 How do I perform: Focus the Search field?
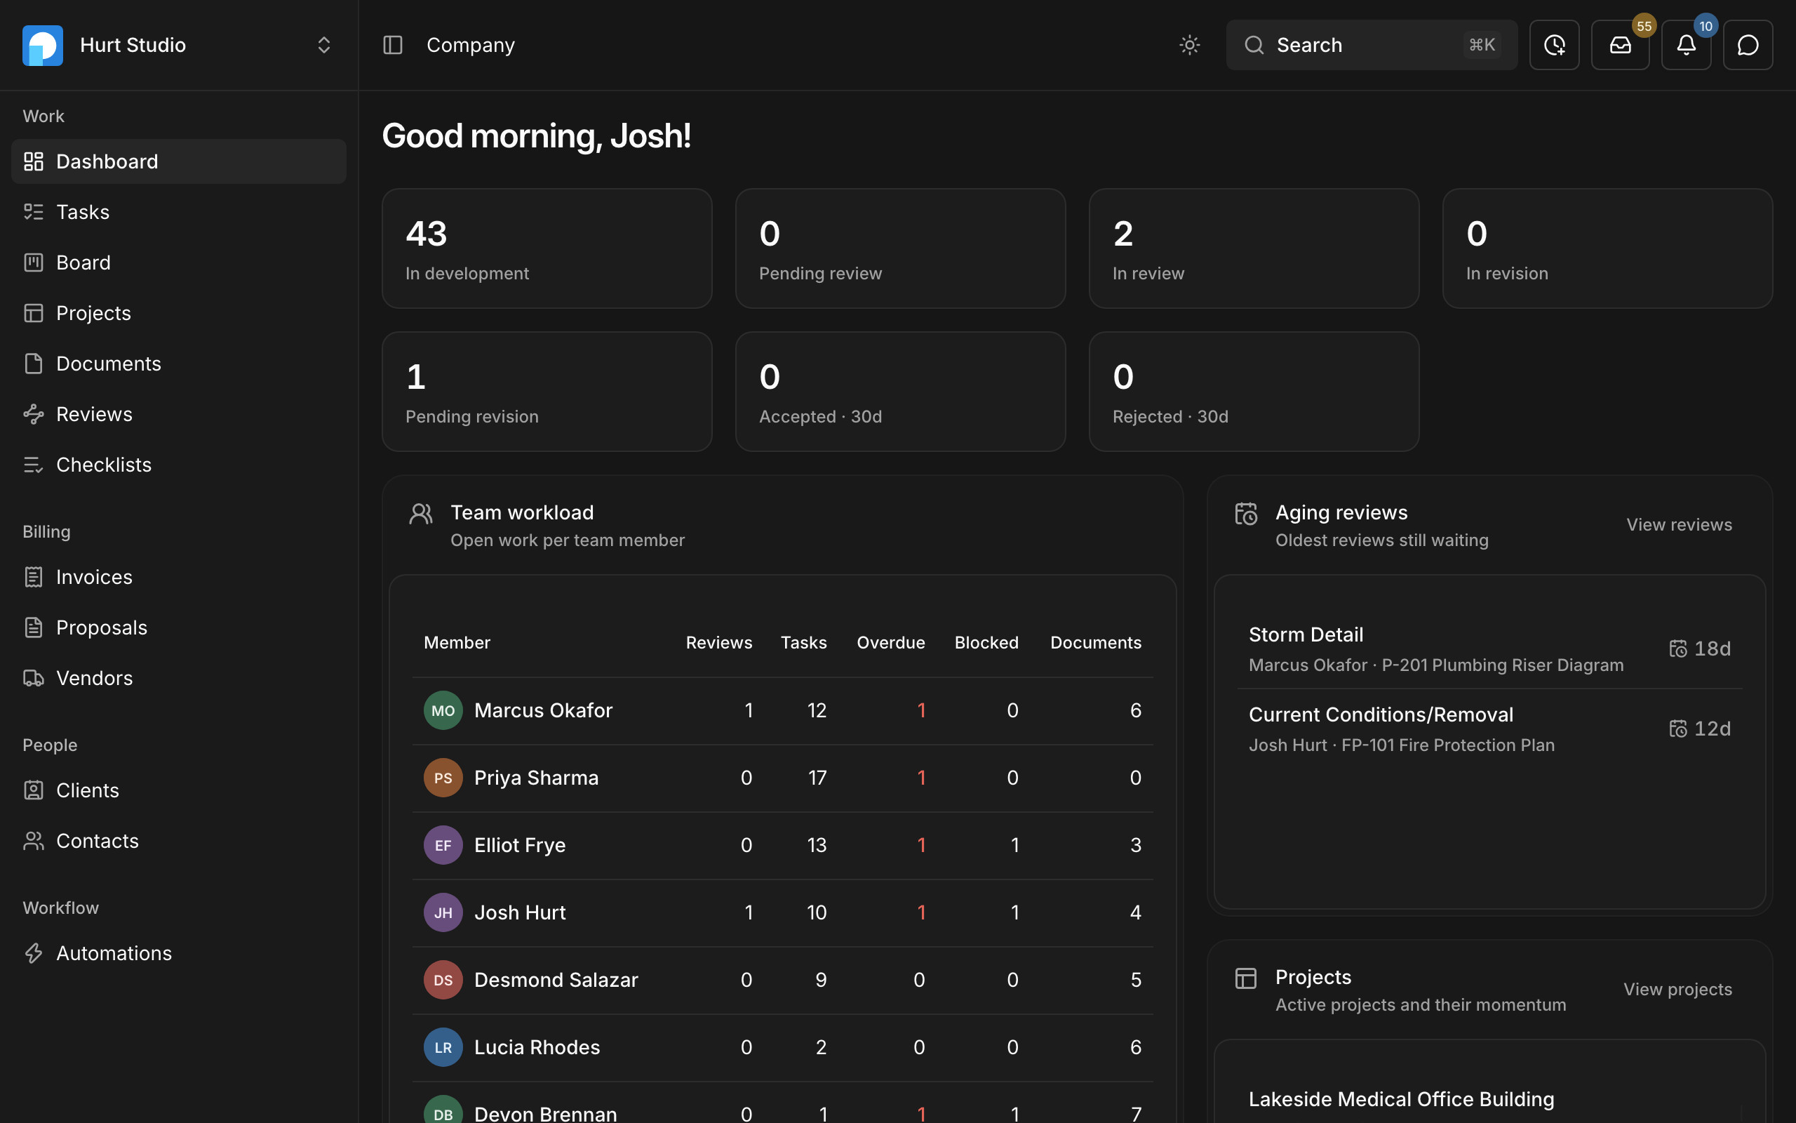(x=1372, y=46)
